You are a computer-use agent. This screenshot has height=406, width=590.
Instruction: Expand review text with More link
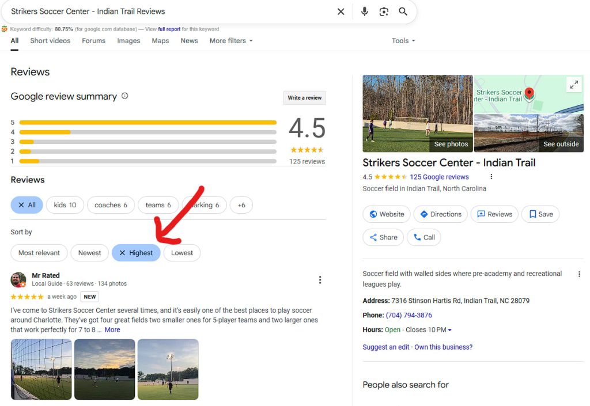coord(112,329)
